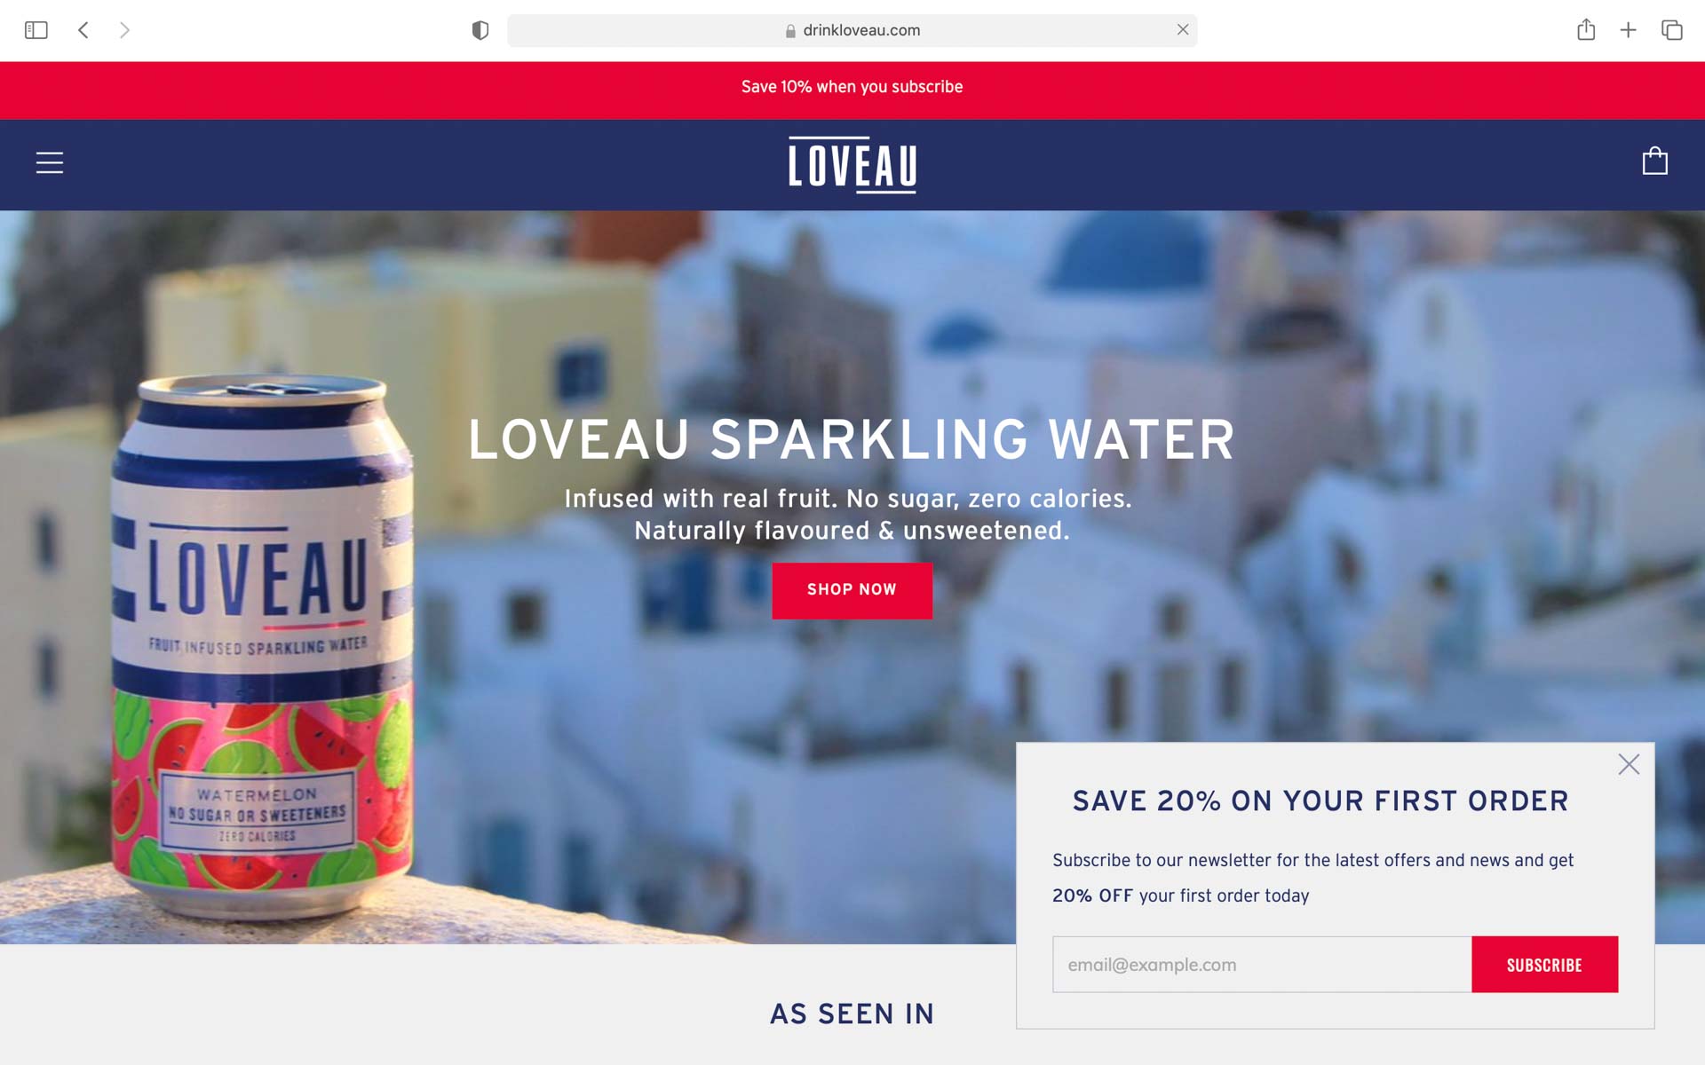Image resolution: width=1705 pixels, height=1065 pixels.
Task: Select the drinkloveau.com address bar
Action: 852,30
